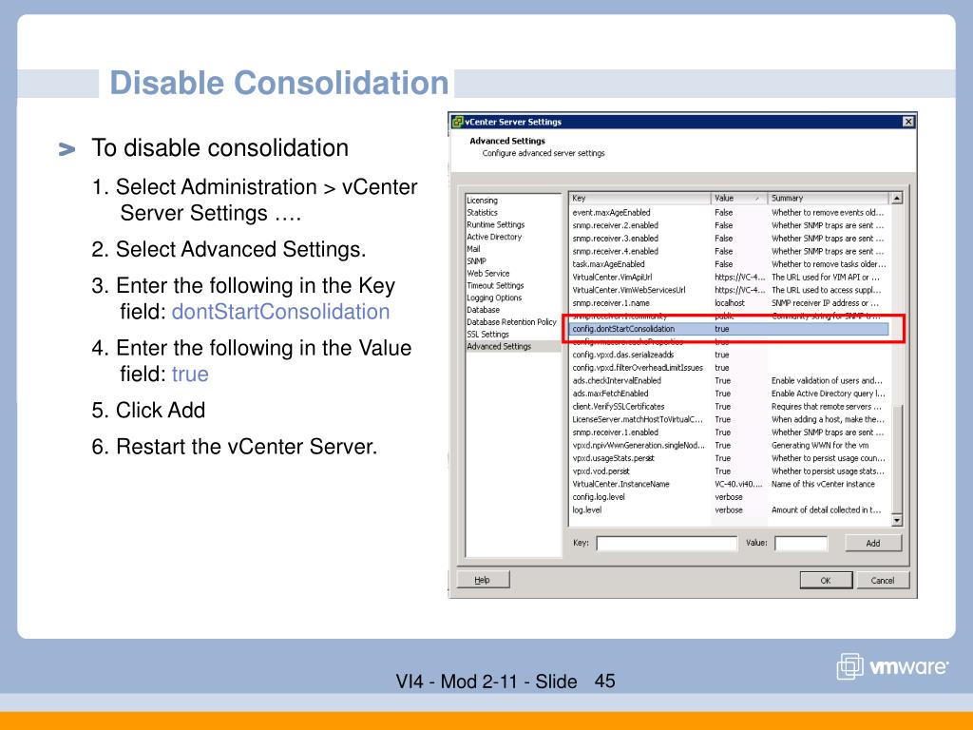Select the snmp.receiver.1.enabled row
This screenshot has width=973, height=730.
729,432
